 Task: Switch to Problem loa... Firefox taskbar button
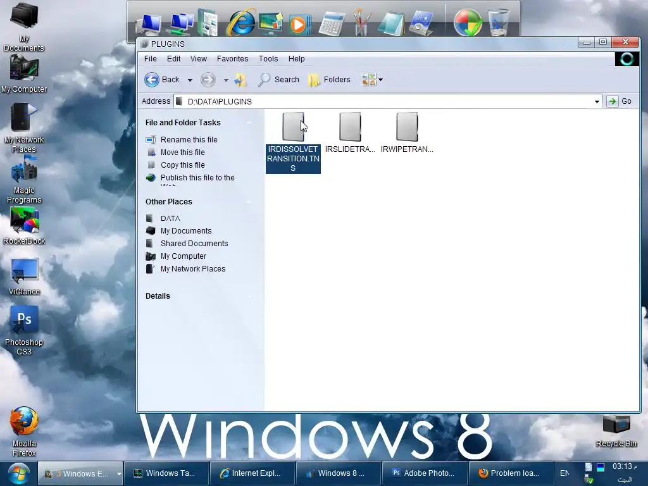coord(511,473)
